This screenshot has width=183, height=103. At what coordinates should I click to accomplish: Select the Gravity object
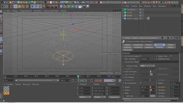130,13
